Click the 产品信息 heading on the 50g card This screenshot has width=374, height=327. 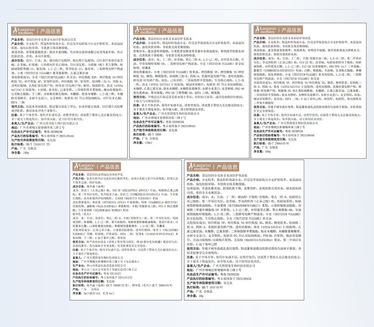pyautogui.click(x=227, y=167)
